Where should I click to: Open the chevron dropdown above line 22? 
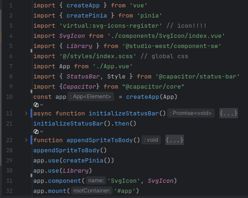(x=42, y=132)
